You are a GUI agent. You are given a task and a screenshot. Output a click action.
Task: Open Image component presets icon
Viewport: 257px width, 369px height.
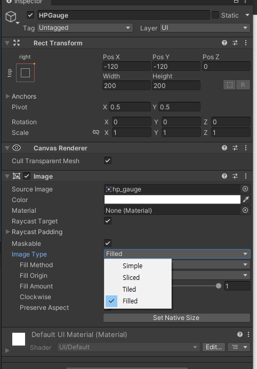point(235,176)
